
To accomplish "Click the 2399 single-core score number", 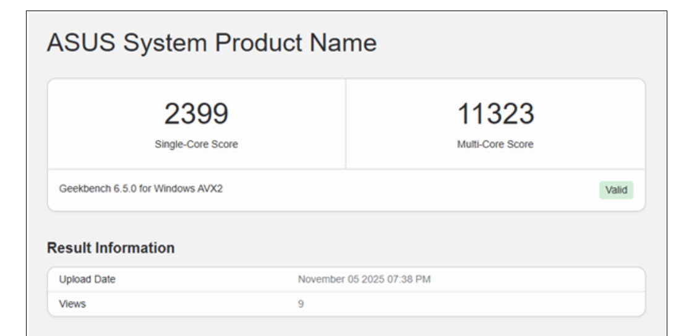I will (196, 114).
